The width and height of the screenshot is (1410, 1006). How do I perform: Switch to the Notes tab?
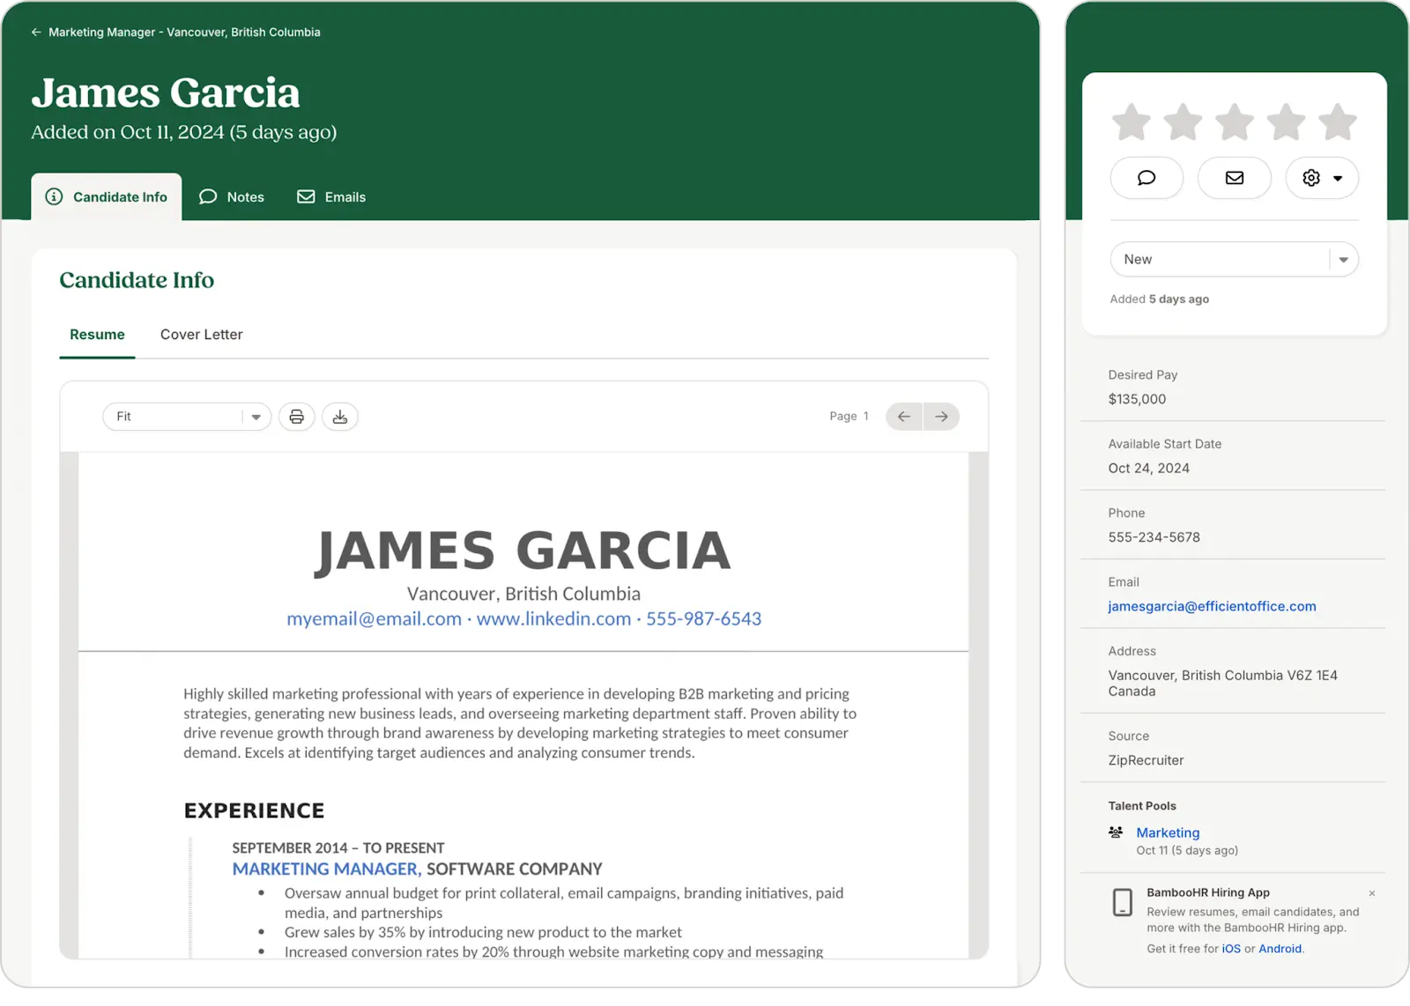pyautogui.click(x=233, y=197)
